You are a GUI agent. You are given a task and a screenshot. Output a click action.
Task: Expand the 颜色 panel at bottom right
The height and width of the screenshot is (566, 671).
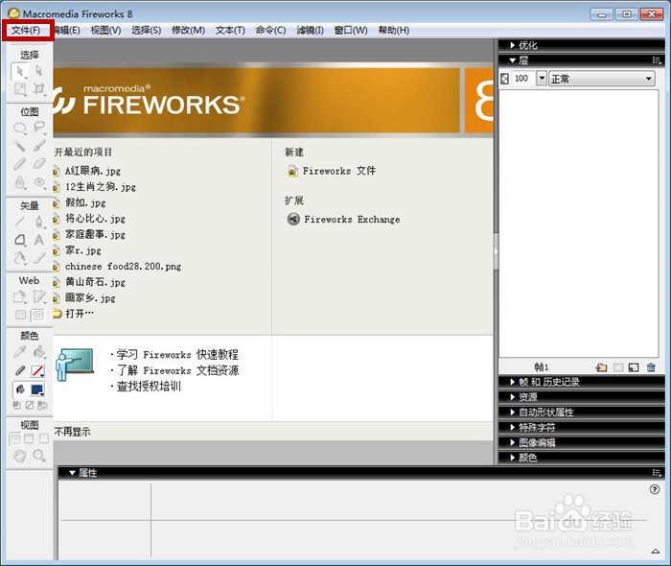pos(512,458)
